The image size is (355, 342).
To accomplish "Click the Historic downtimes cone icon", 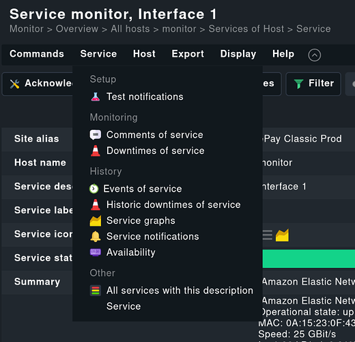I will pyautogui.click(x=96, y=205).
